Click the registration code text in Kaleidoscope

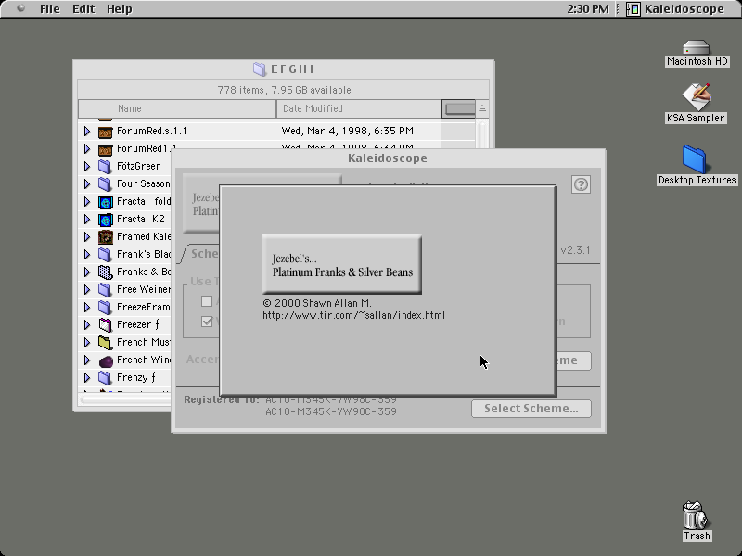[x=331, y=411]
